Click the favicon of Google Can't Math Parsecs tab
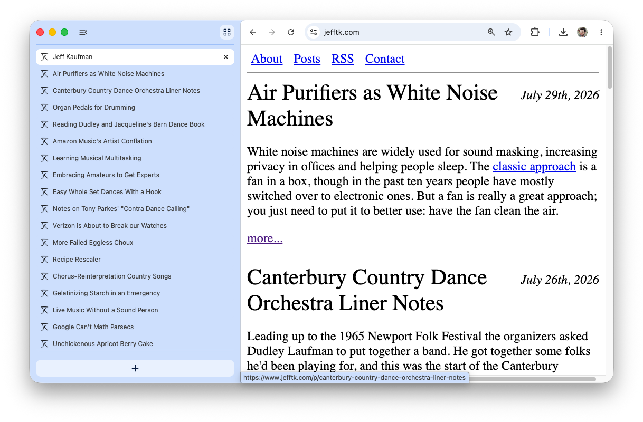 tap(44, 327)
